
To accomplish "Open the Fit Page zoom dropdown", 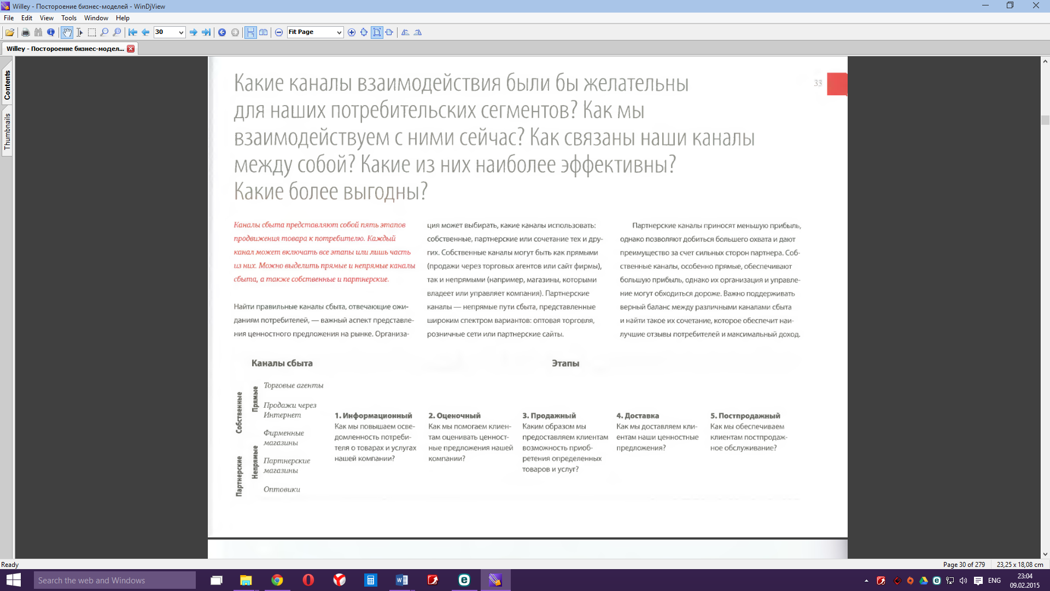I will point(339,32).
